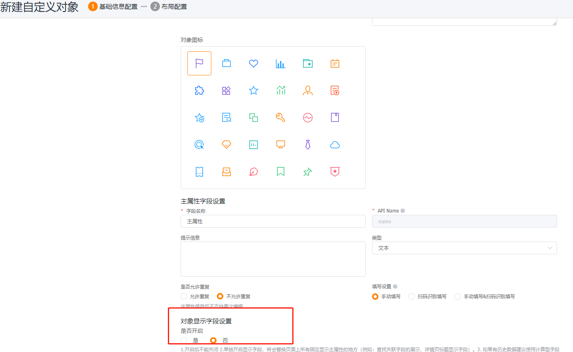The width and height of the screenshot is (573, 352).
Task: Select the blue bar chart icon
Action: coord(281,63)
